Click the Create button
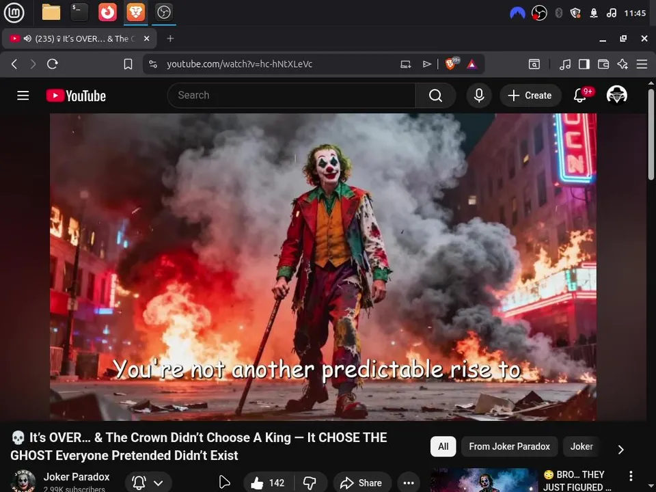 coord(530,96)
